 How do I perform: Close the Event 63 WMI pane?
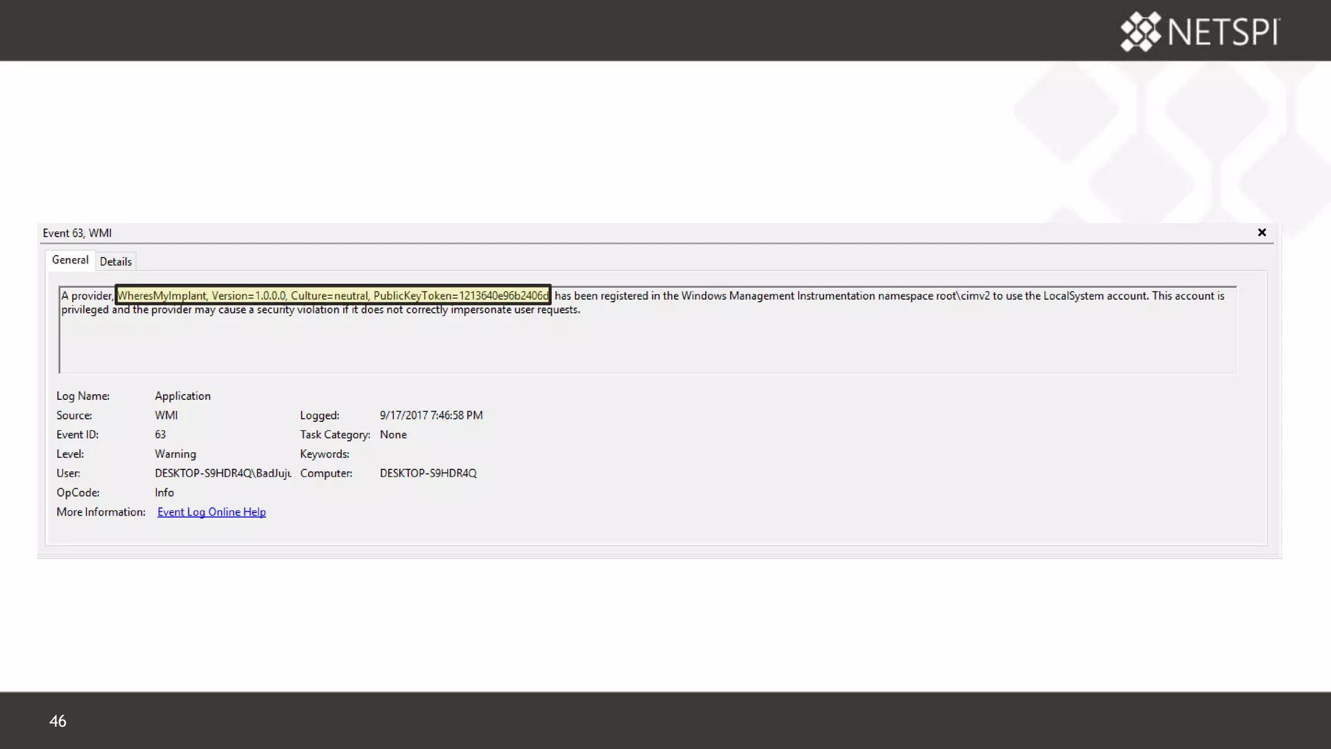click(1261, 233)
